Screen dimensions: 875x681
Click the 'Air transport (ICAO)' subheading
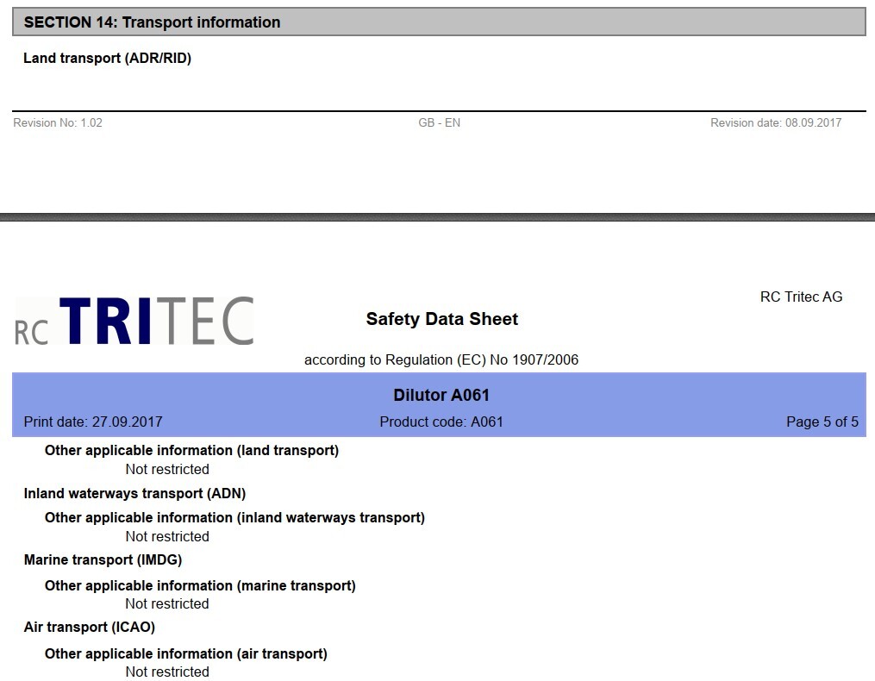[x=90, y=628]
